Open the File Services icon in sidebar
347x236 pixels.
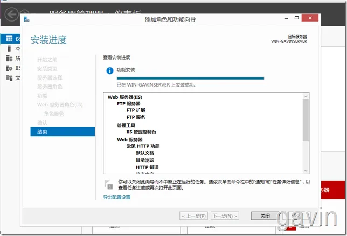(x=9, y=78)
